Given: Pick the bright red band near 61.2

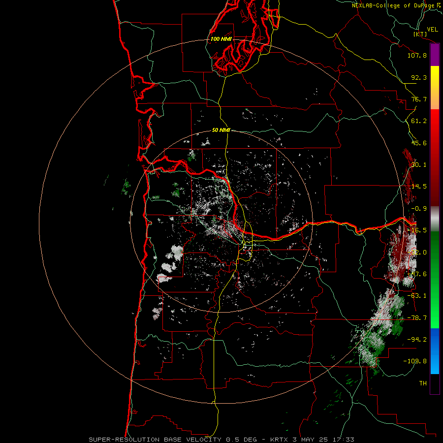Looking at the screenshot, I should [x=435, y=120].
